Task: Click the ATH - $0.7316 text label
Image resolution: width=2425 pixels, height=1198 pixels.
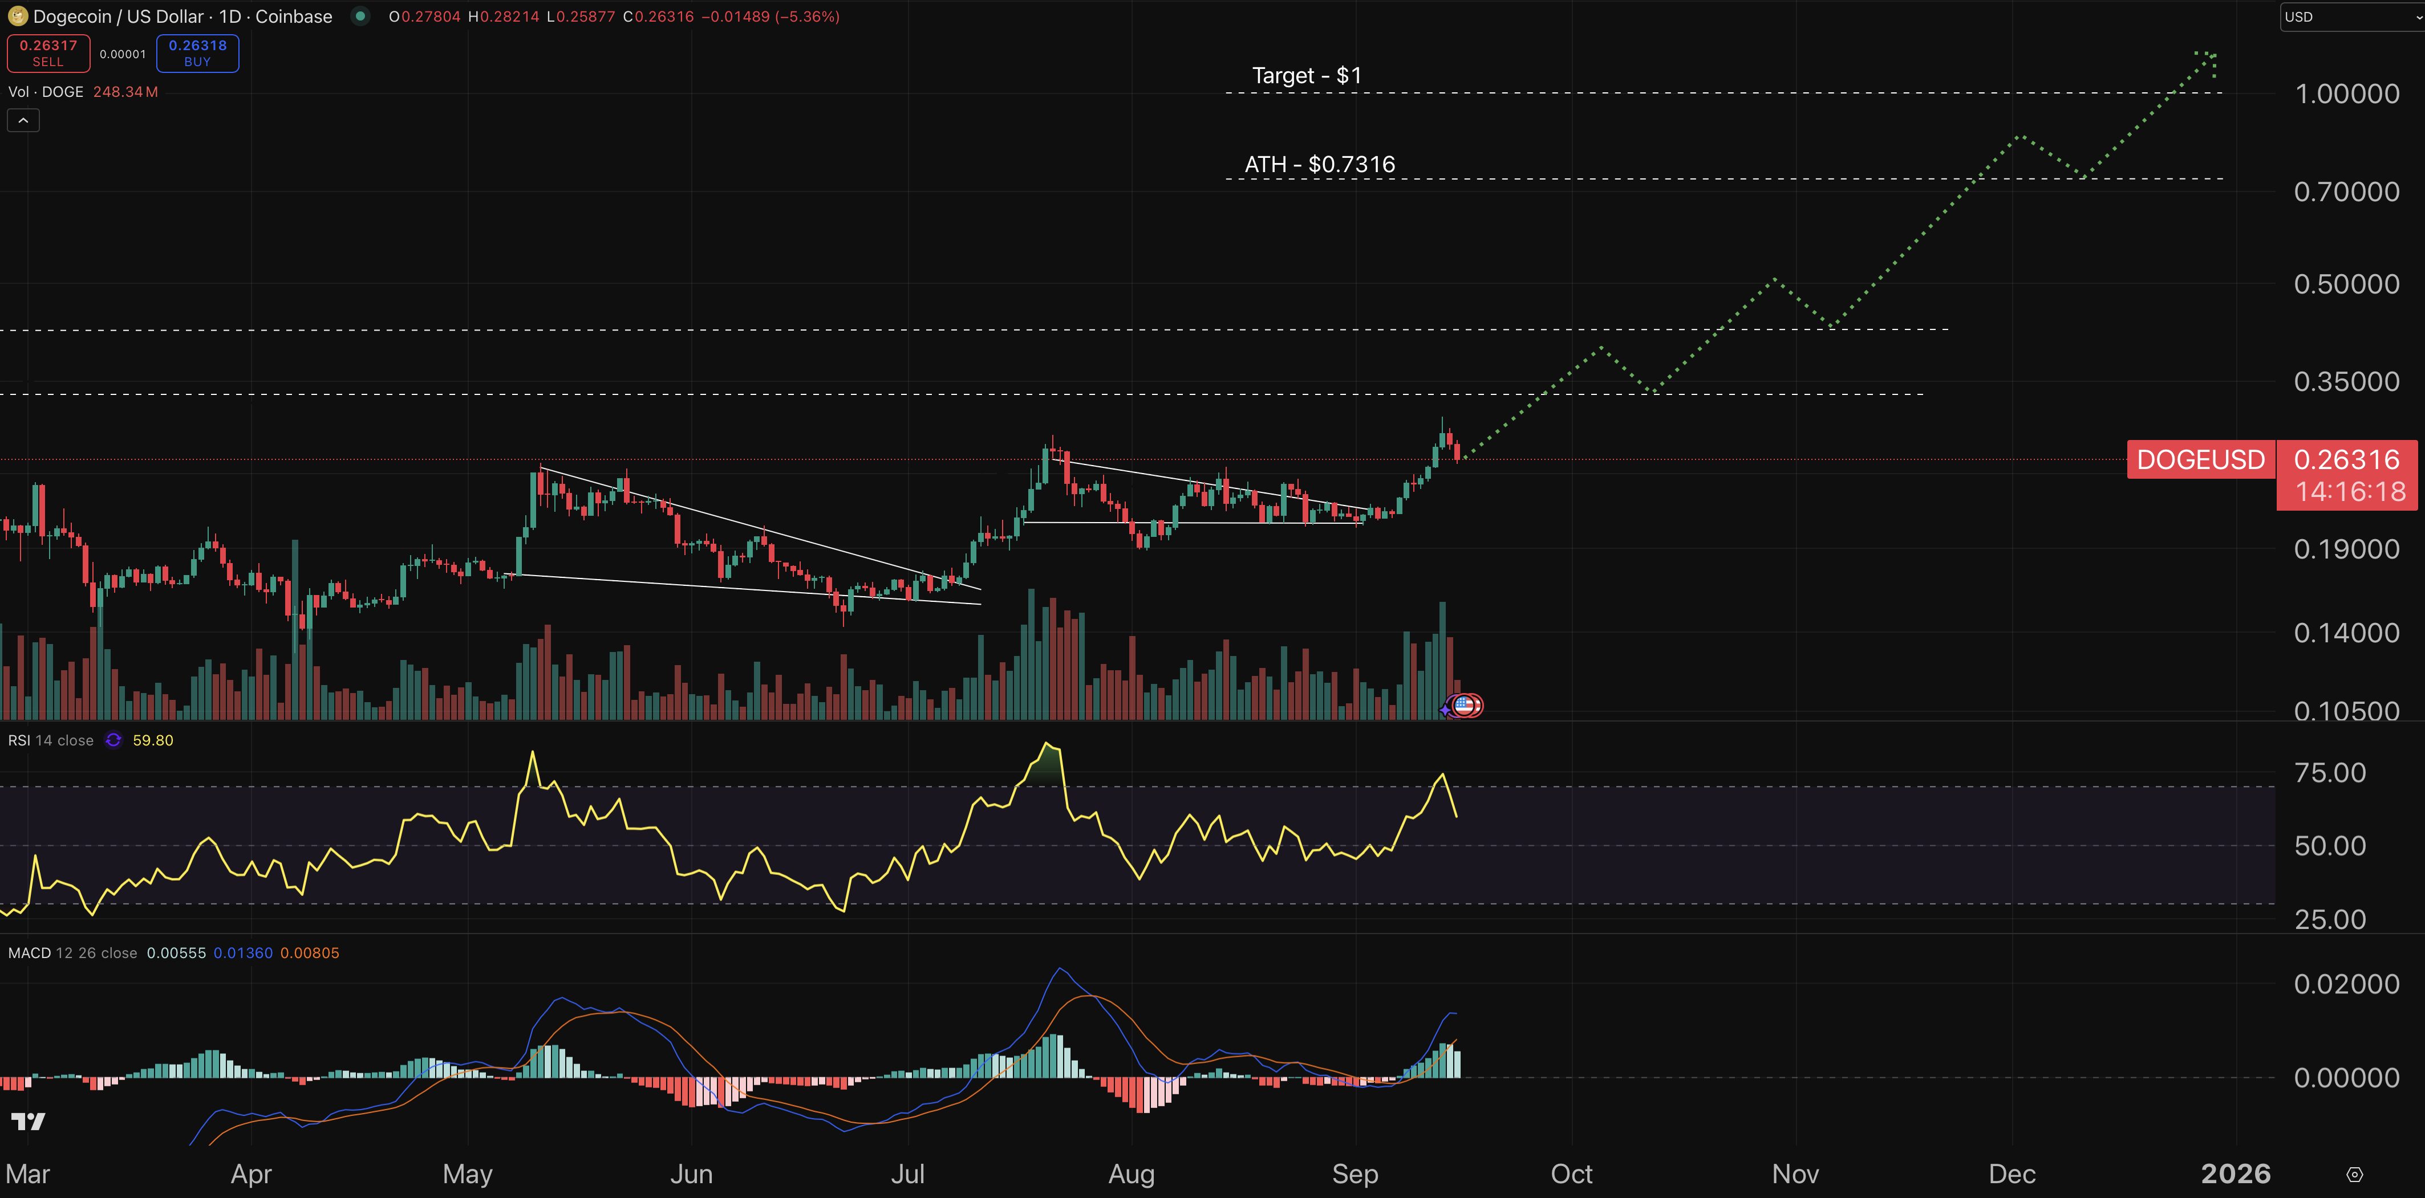Action: tap(1319, 165)
